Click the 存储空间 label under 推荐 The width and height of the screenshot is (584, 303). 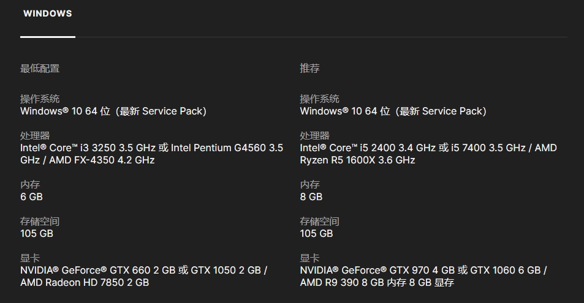pos(319,222)
